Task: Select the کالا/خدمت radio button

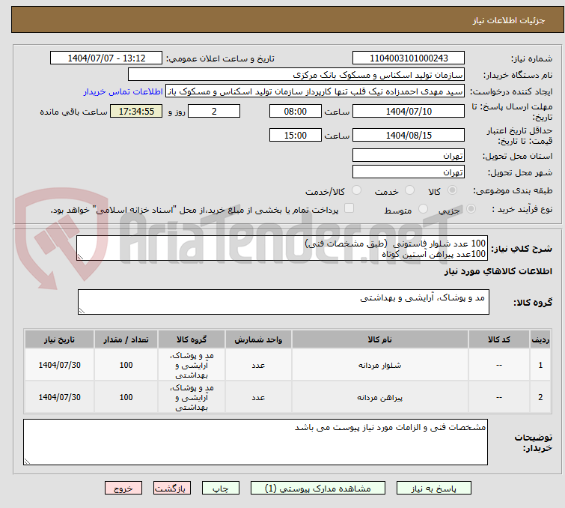Action: pos(356,190)
